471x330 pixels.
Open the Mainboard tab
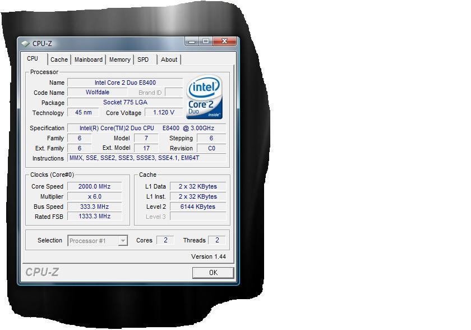[x=89, y=59]
